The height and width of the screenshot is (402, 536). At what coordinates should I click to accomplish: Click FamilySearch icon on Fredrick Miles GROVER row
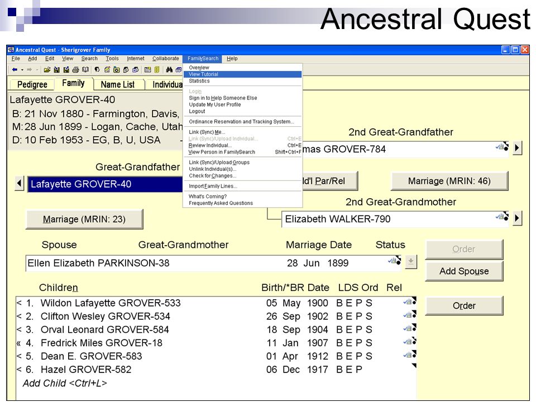click(x=409, y=341)
